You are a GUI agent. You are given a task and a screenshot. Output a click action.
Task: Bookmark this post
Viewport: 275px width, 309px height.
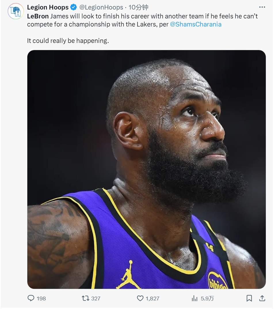[249, 298]
